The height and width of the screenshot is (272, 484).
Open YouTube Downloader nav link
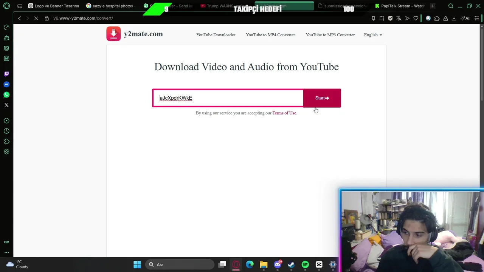(x=216, y=35)
